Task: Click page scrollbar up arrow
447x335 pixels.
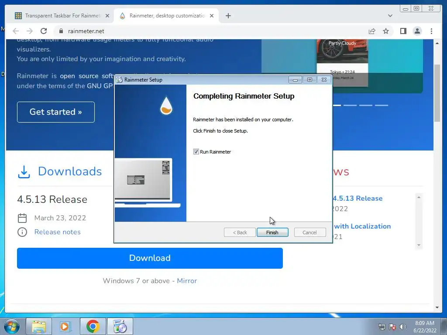Action: pos(437,43)
